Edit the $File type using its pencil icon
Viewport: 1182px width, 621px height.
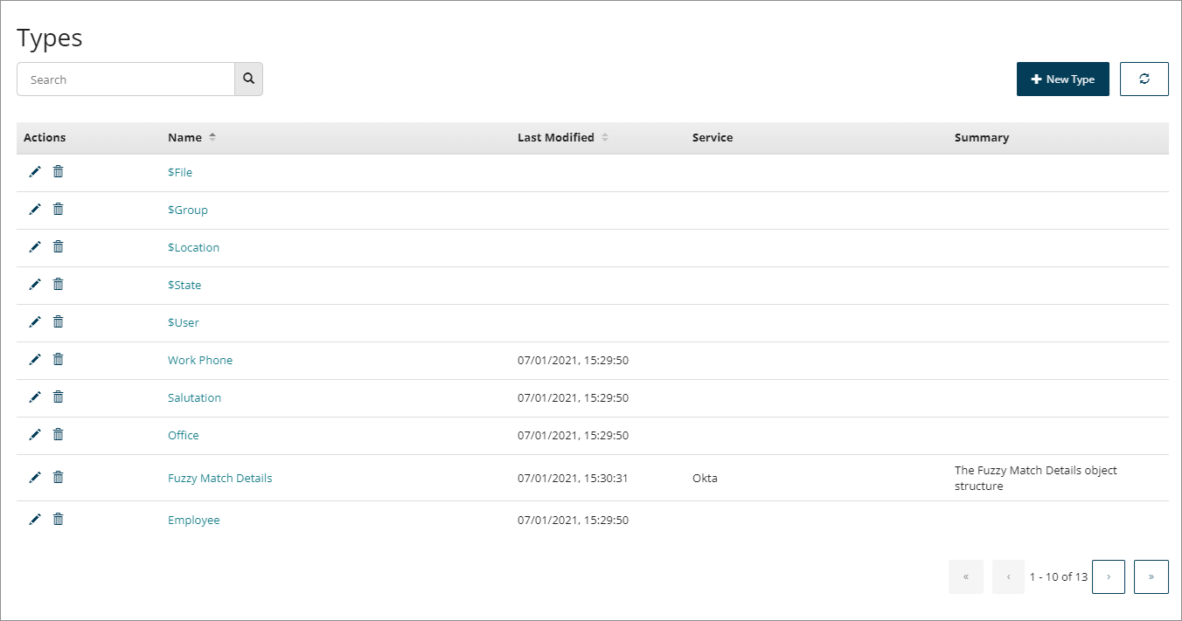tap(35, 172)
